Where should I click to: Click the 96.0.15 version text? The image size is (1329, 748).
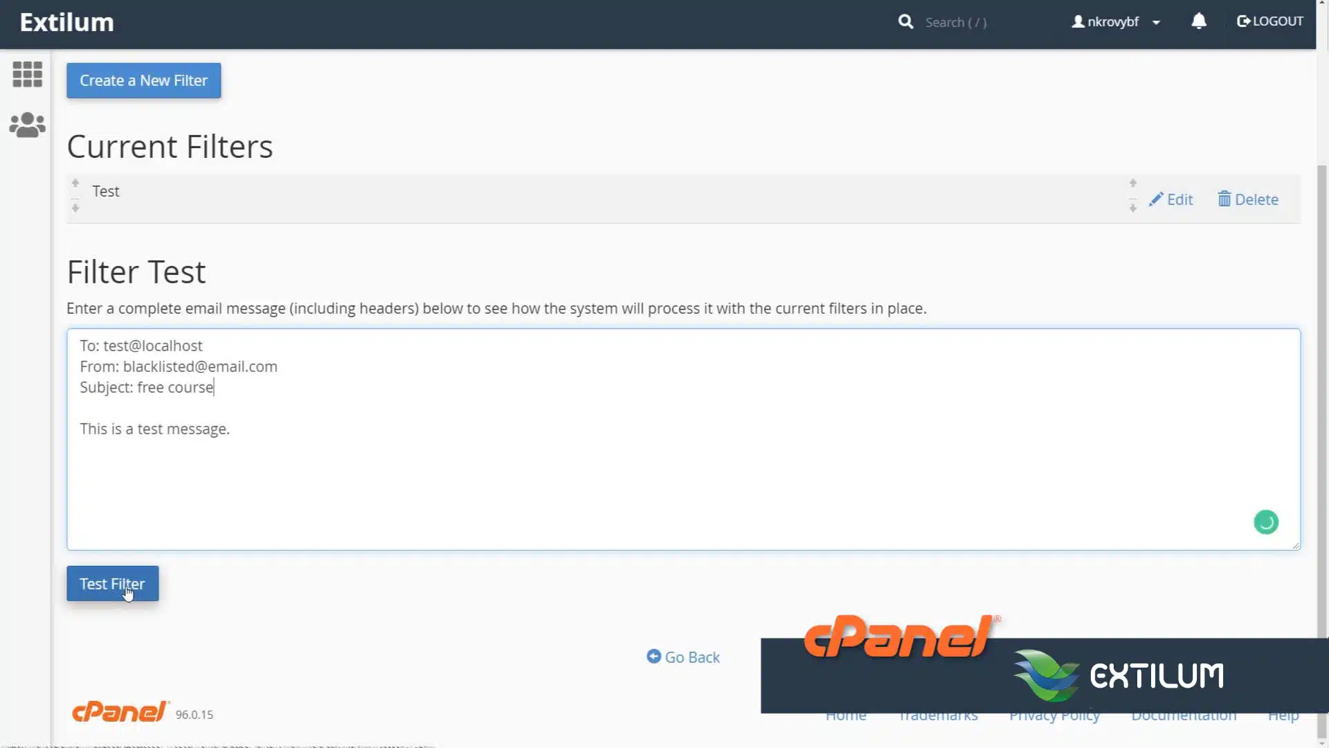tap(195, 715)
